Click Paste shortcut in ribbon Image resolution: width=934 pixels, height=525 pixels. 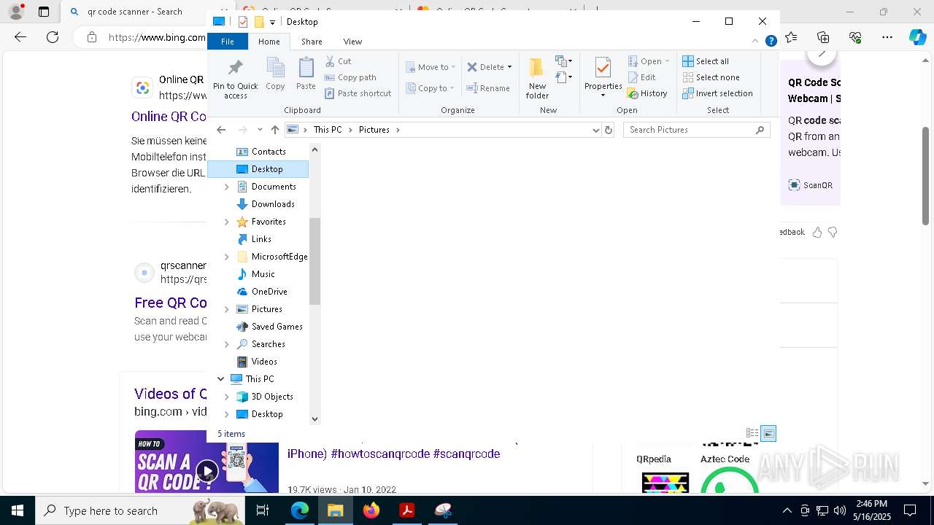coord(358,93)
